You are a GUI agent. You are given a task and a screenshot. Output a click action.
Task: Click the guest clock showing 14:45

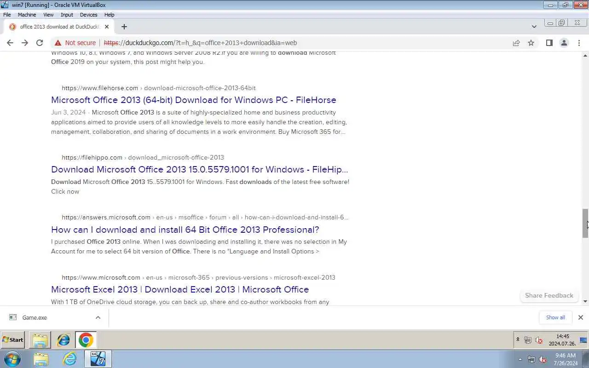point(562,340)
